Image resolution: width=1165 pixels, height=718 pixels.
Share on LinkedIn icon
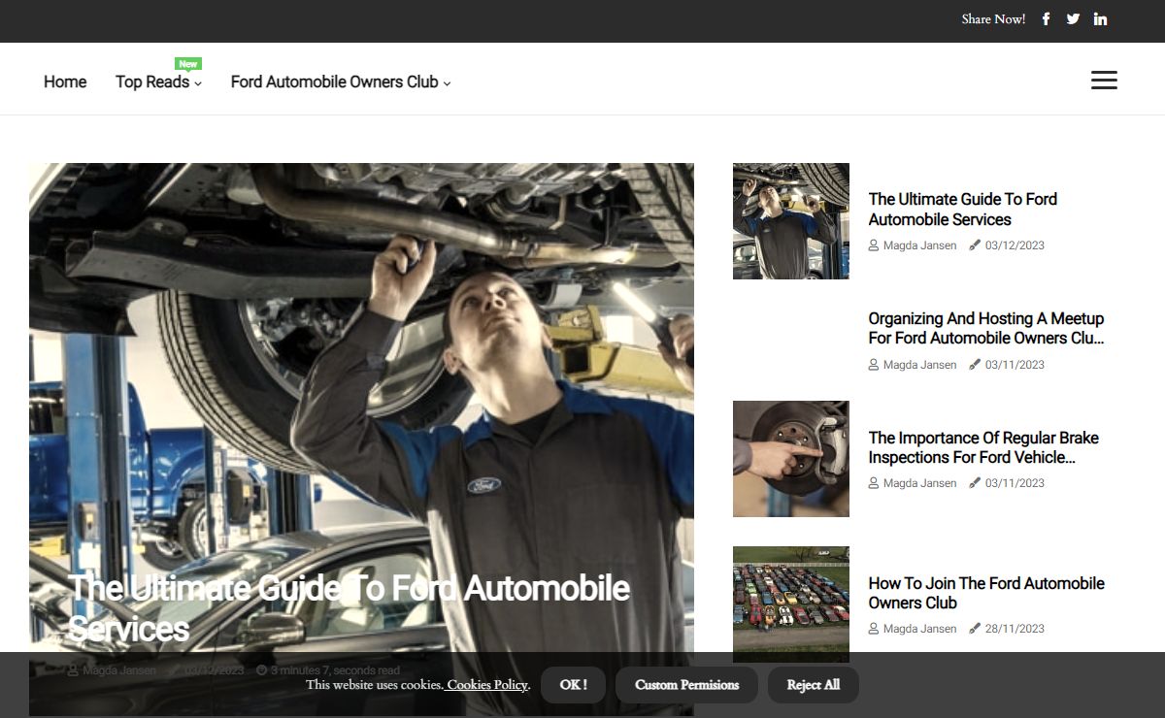(1100, 19)
